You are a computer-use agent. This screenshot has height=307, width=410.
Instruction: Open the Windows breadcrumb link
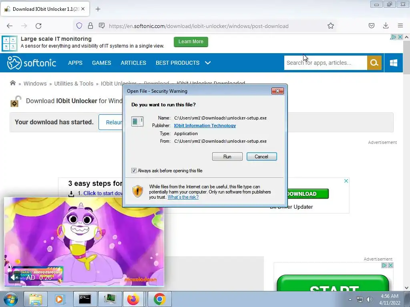pyautogui.click(x=35, y=84)
